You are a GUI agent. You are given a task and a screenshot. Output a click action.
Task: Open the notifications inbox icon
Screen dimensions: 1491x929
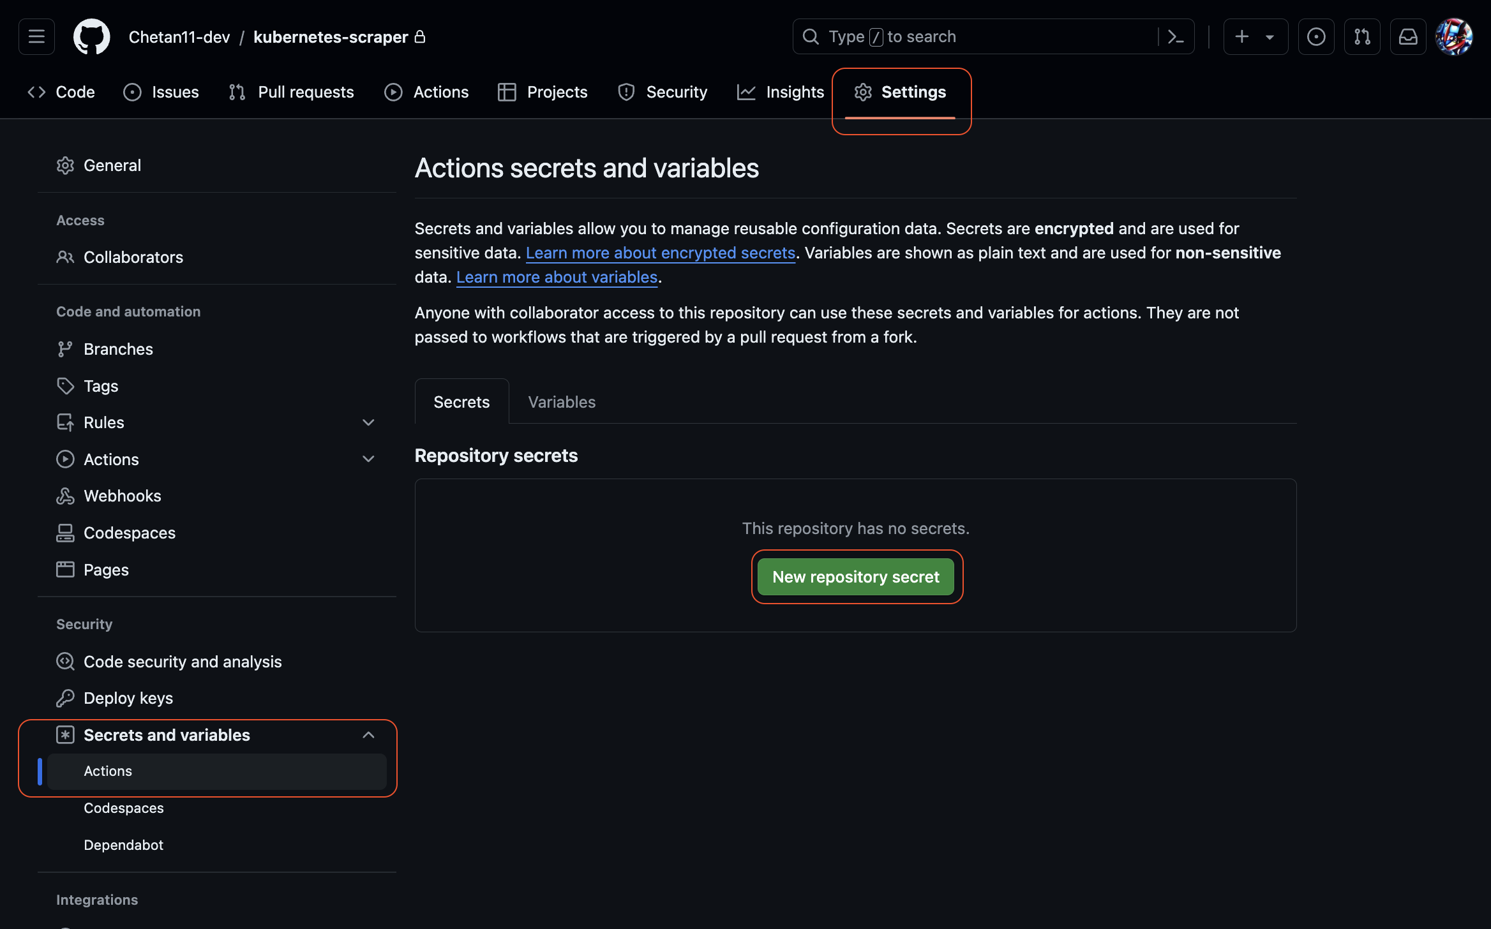point(1407,37)
